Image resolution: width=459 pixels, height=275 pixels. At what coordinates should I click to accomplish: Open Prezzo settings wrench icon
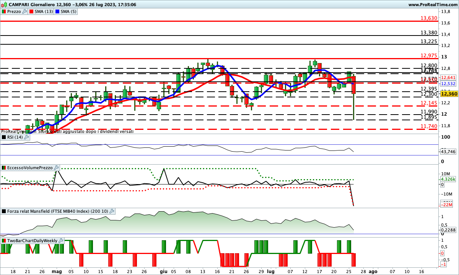25,11
